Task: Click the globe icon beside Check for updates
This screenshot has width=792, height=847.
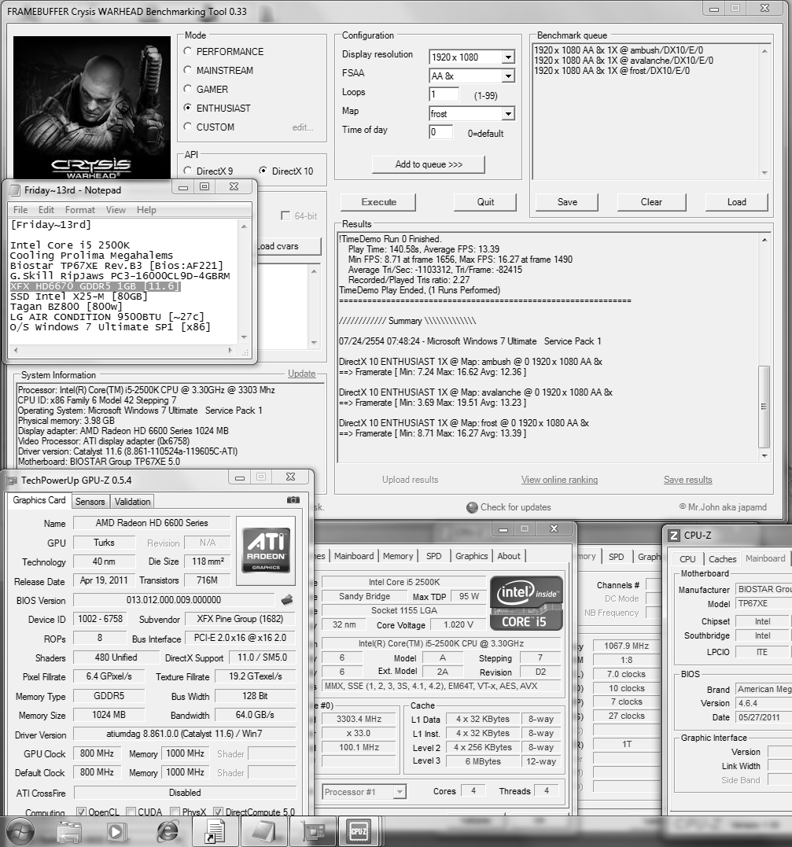Action: coord(472,507)
